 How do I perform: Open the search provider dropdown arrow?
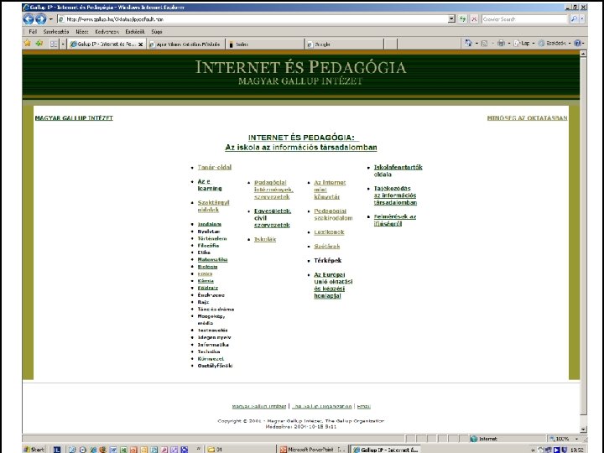[581, 18]
